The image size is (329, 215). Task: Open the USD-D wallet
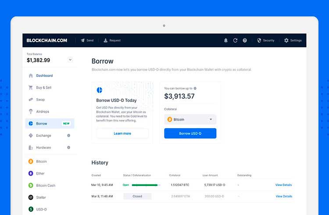41,209
